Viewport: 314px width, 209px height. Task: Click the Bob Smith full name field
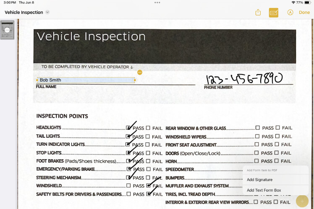click(86, 80)
